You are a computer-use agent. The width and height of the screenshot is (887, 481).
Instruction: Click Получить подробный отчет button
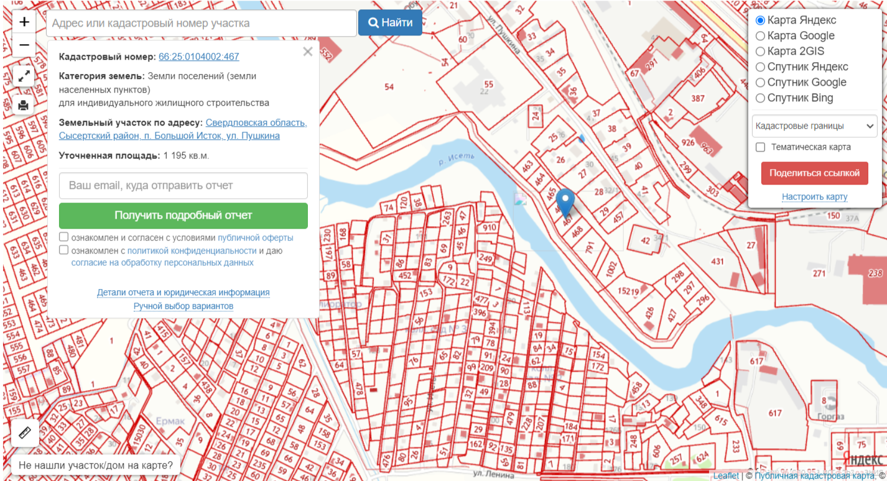[183, 216]
